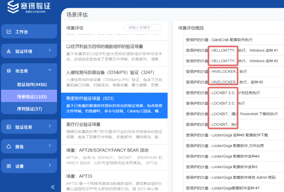Select 以经济利益为目标的威胁组织的验证场景 card
Screen dimensions: 284x192
coord(114,54)
